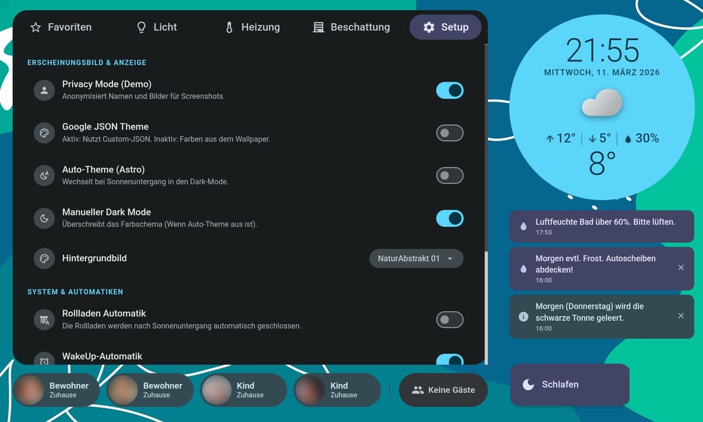Open the Favoriten tab
Screen dimensions: 703x422
pos(61,27)
